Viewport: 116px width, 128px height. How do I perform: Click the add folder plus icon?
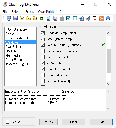pyautogui.click(x=22, y=18)
